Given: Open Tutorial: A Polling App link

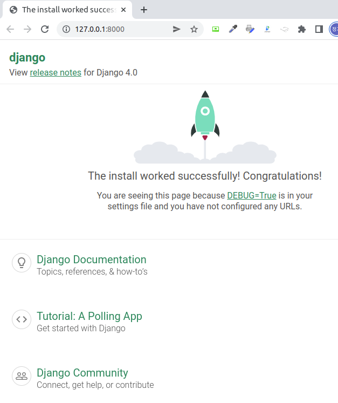Looking at the screenshot, I should point(89,316).
